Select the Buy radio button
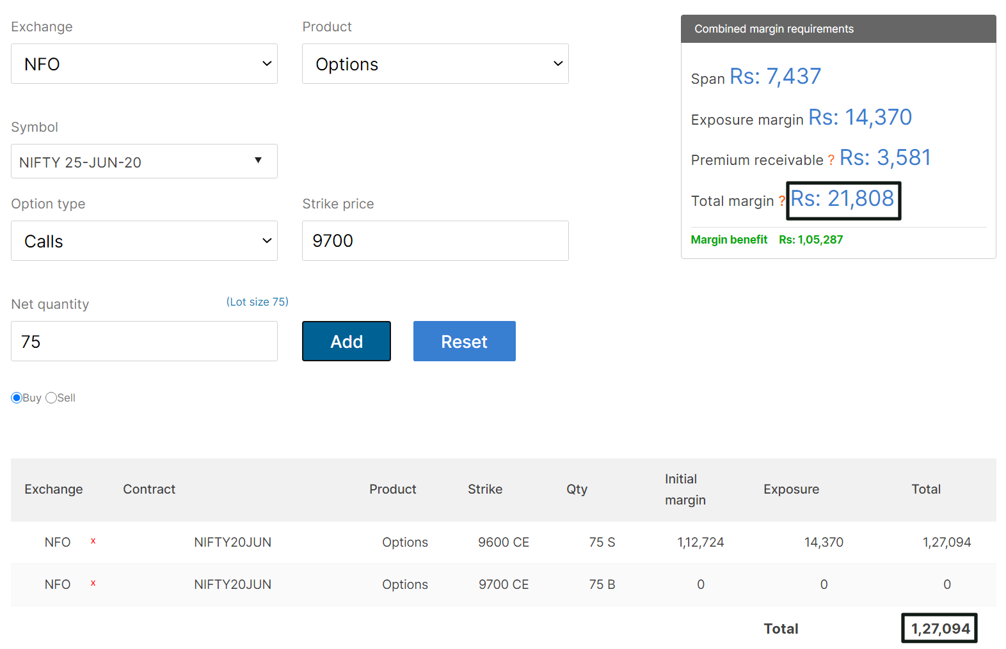Image resolution: width=1006 pixels, height=649 pixels. click(x=17, y=398)
